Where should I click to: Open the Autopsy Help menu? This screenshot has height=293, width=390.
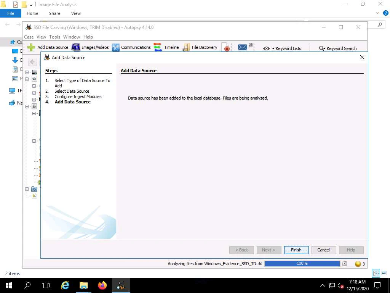click(88, 37)
